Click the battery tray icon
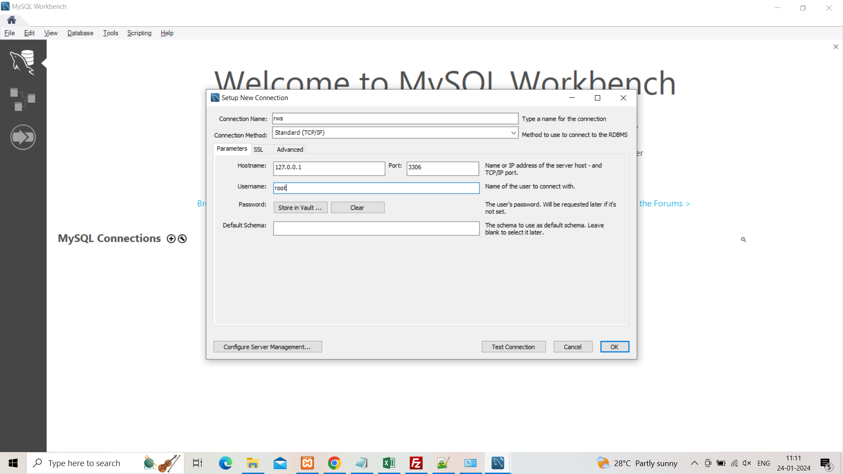Viewport: 843px width, 474px height. 721,463
